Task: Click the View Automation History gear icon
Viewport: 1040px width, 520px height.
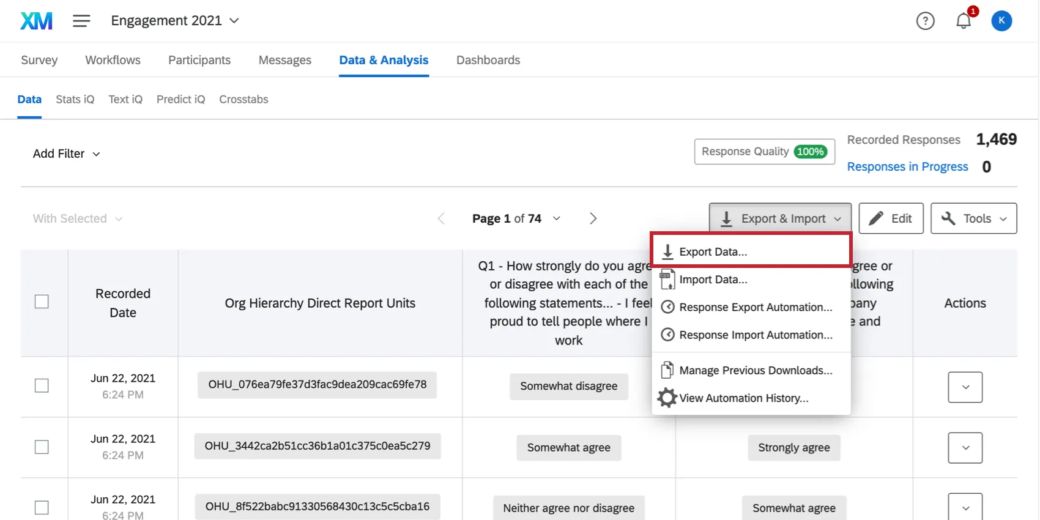Action: [x=667, y=398]
